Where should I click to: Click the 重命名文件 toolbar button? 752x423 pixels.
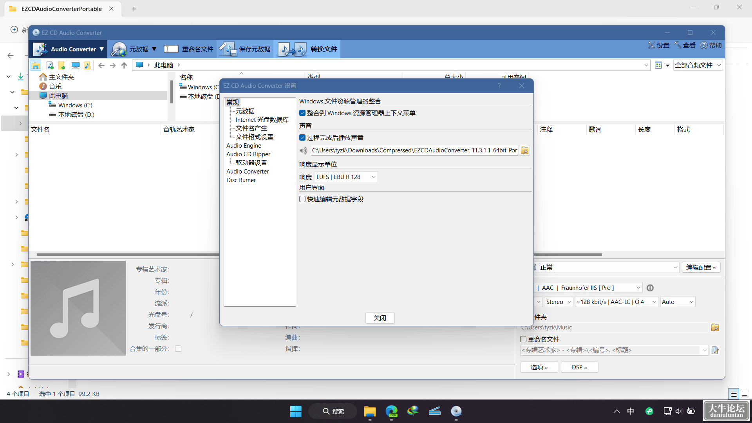pyautogui.click(x=188, y=49)
